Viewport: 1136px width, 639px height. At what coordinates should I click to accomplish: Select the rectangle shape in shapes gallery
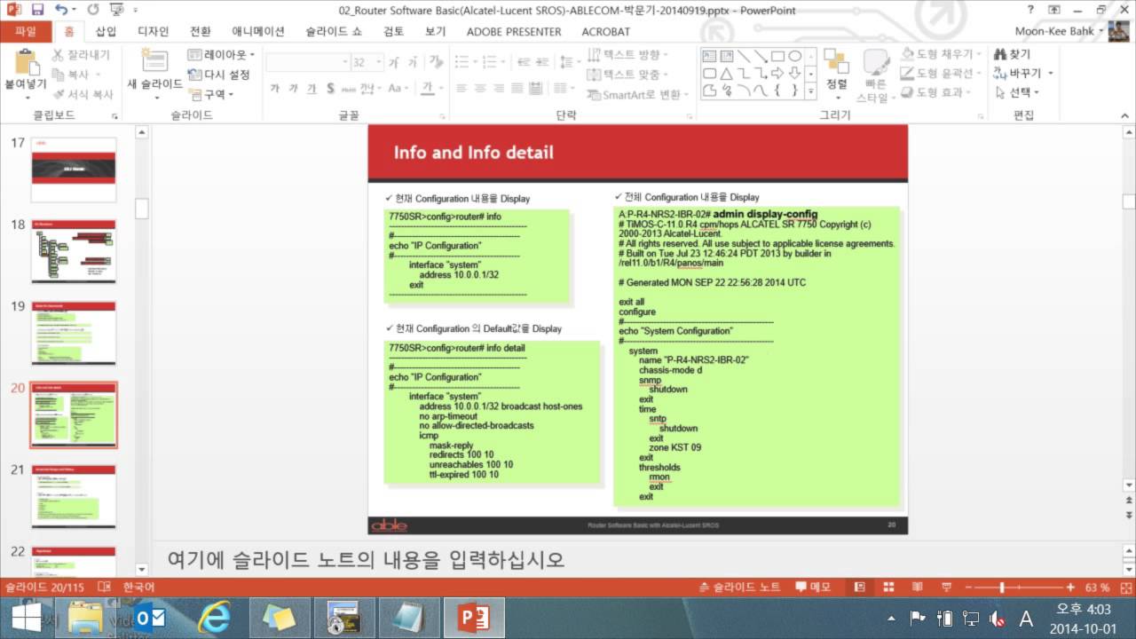776,56
